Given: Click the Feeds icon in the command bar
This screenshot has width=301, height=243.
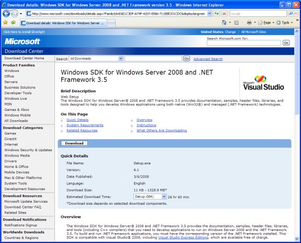Looking at the screenshot, I should 237,23.
